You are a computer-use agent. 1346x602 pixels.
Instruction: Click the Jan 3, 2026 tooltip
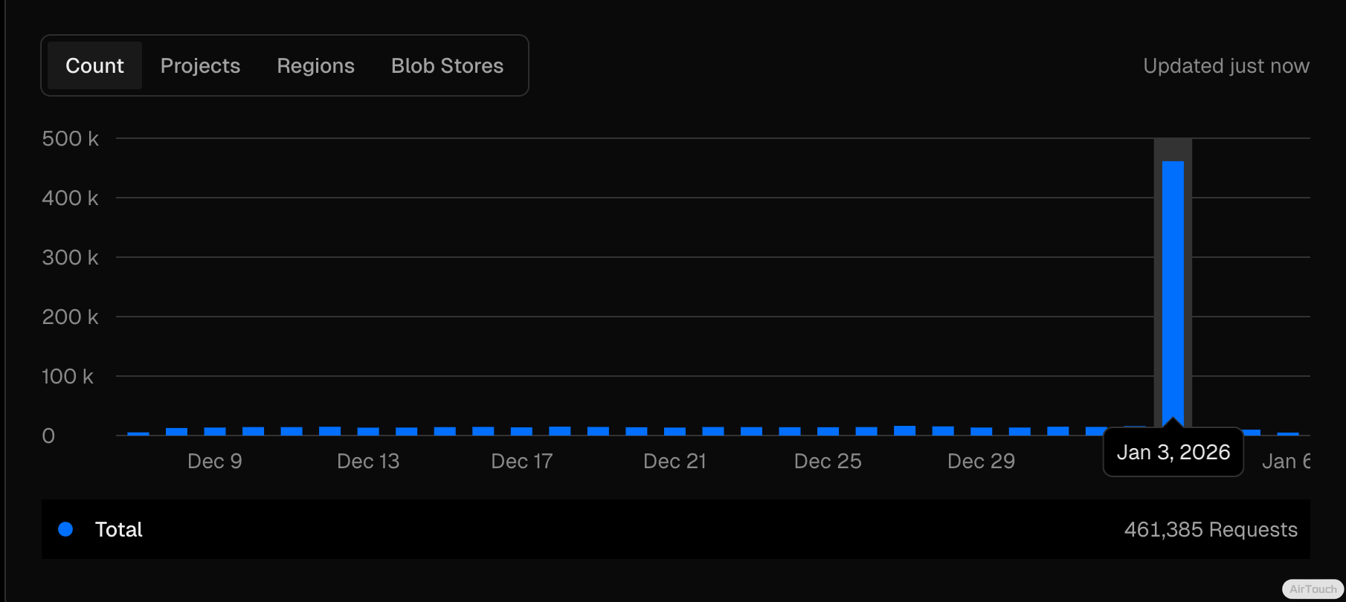[1173, 452]
